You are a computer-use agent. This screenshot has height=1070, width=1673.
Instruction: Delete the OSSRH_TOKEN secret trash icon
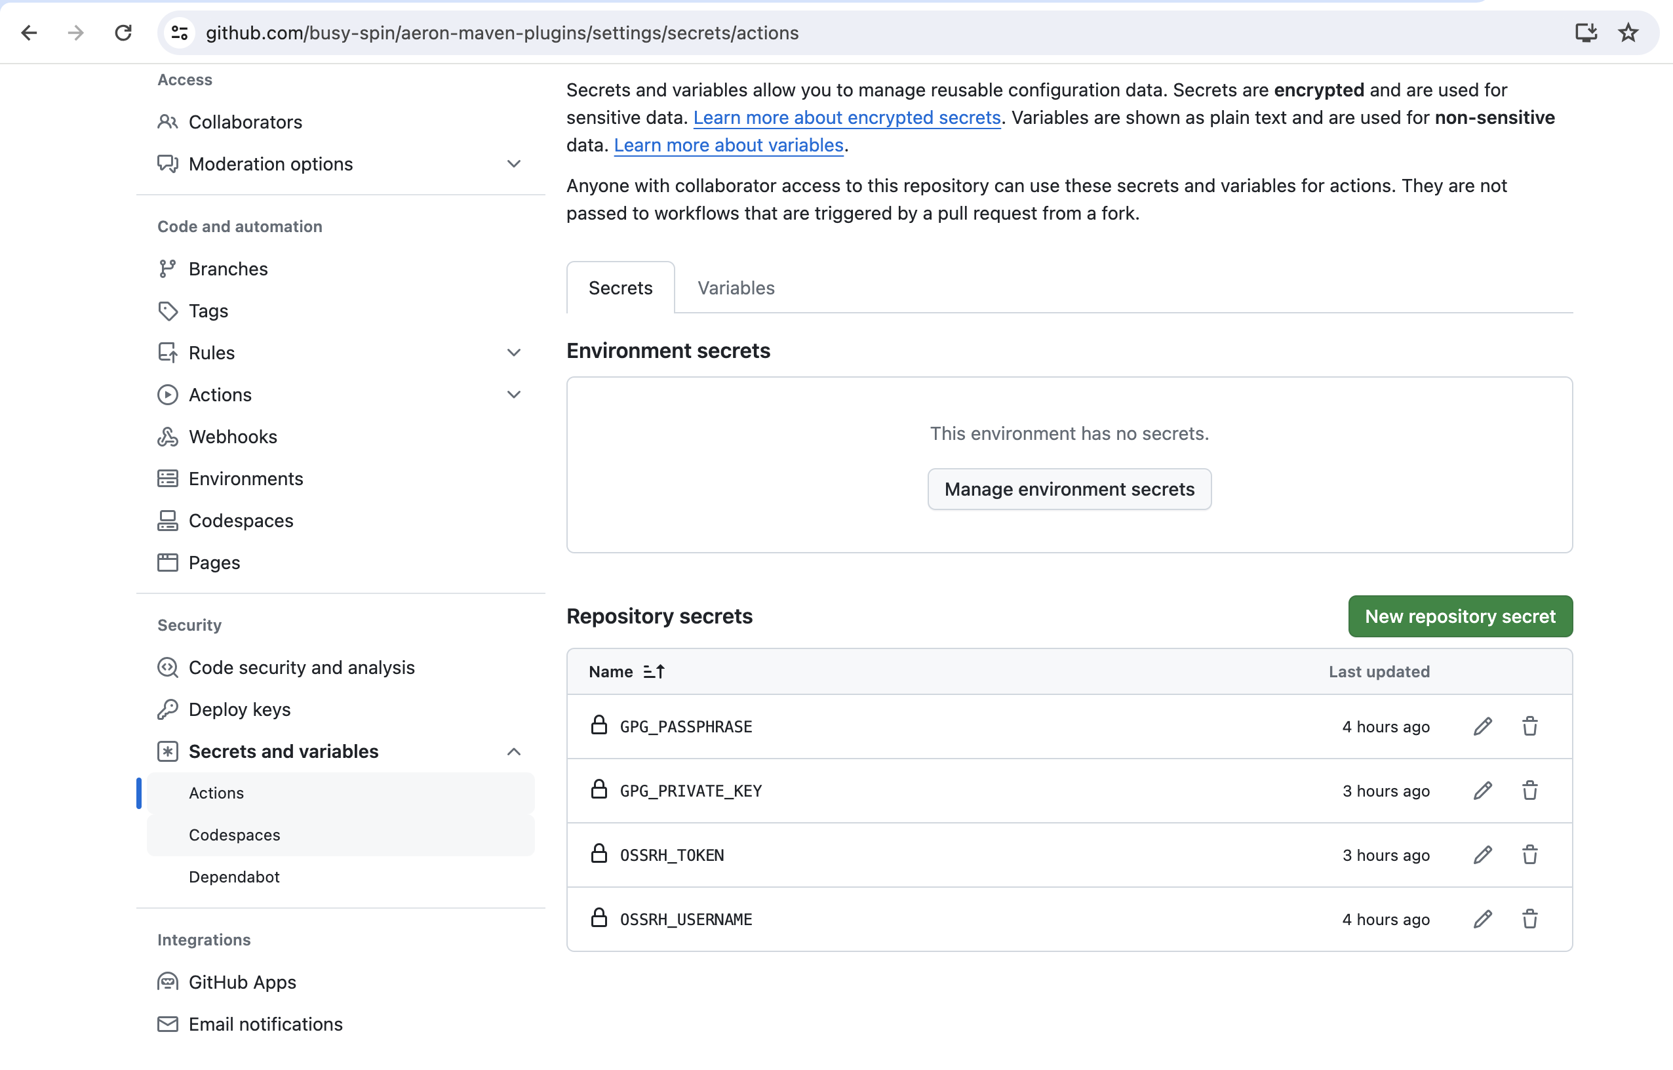pos(1530,854)
